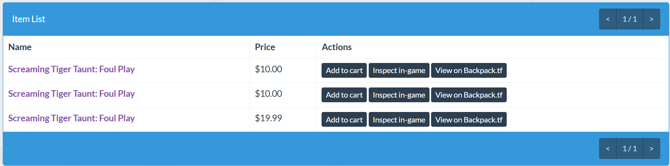
Task: Click bottom next page arrow
Action: pyautogui.click(x=652, y=149)
